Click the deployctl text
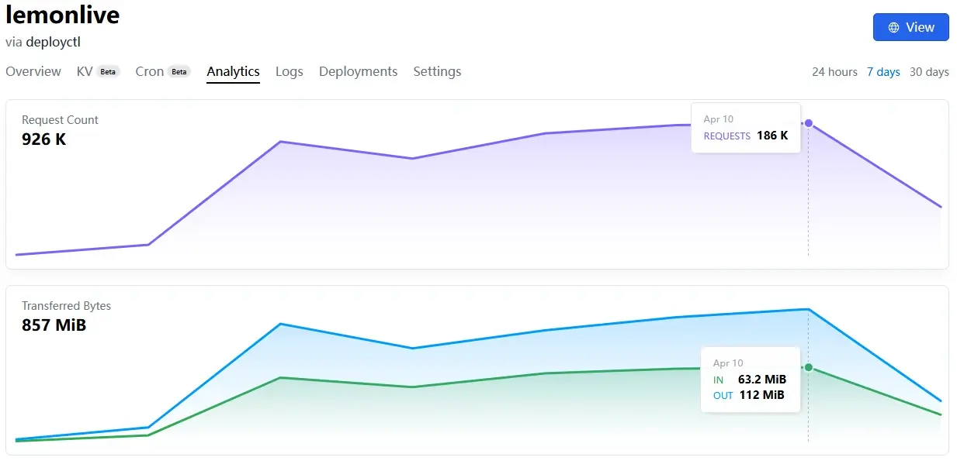The image size is (957, 464). click(53, 42)
